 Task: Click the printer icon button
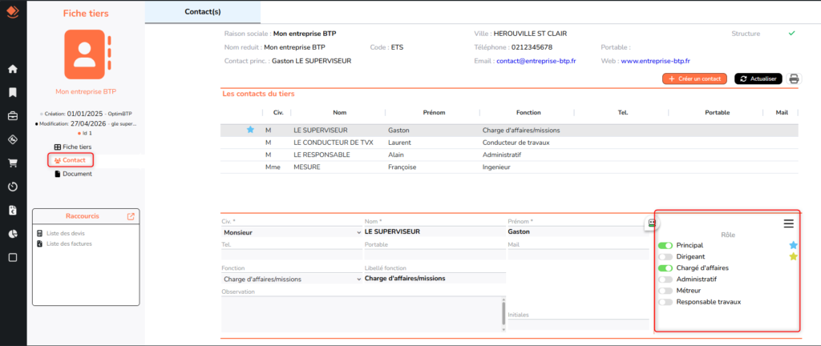click(795, 79)
